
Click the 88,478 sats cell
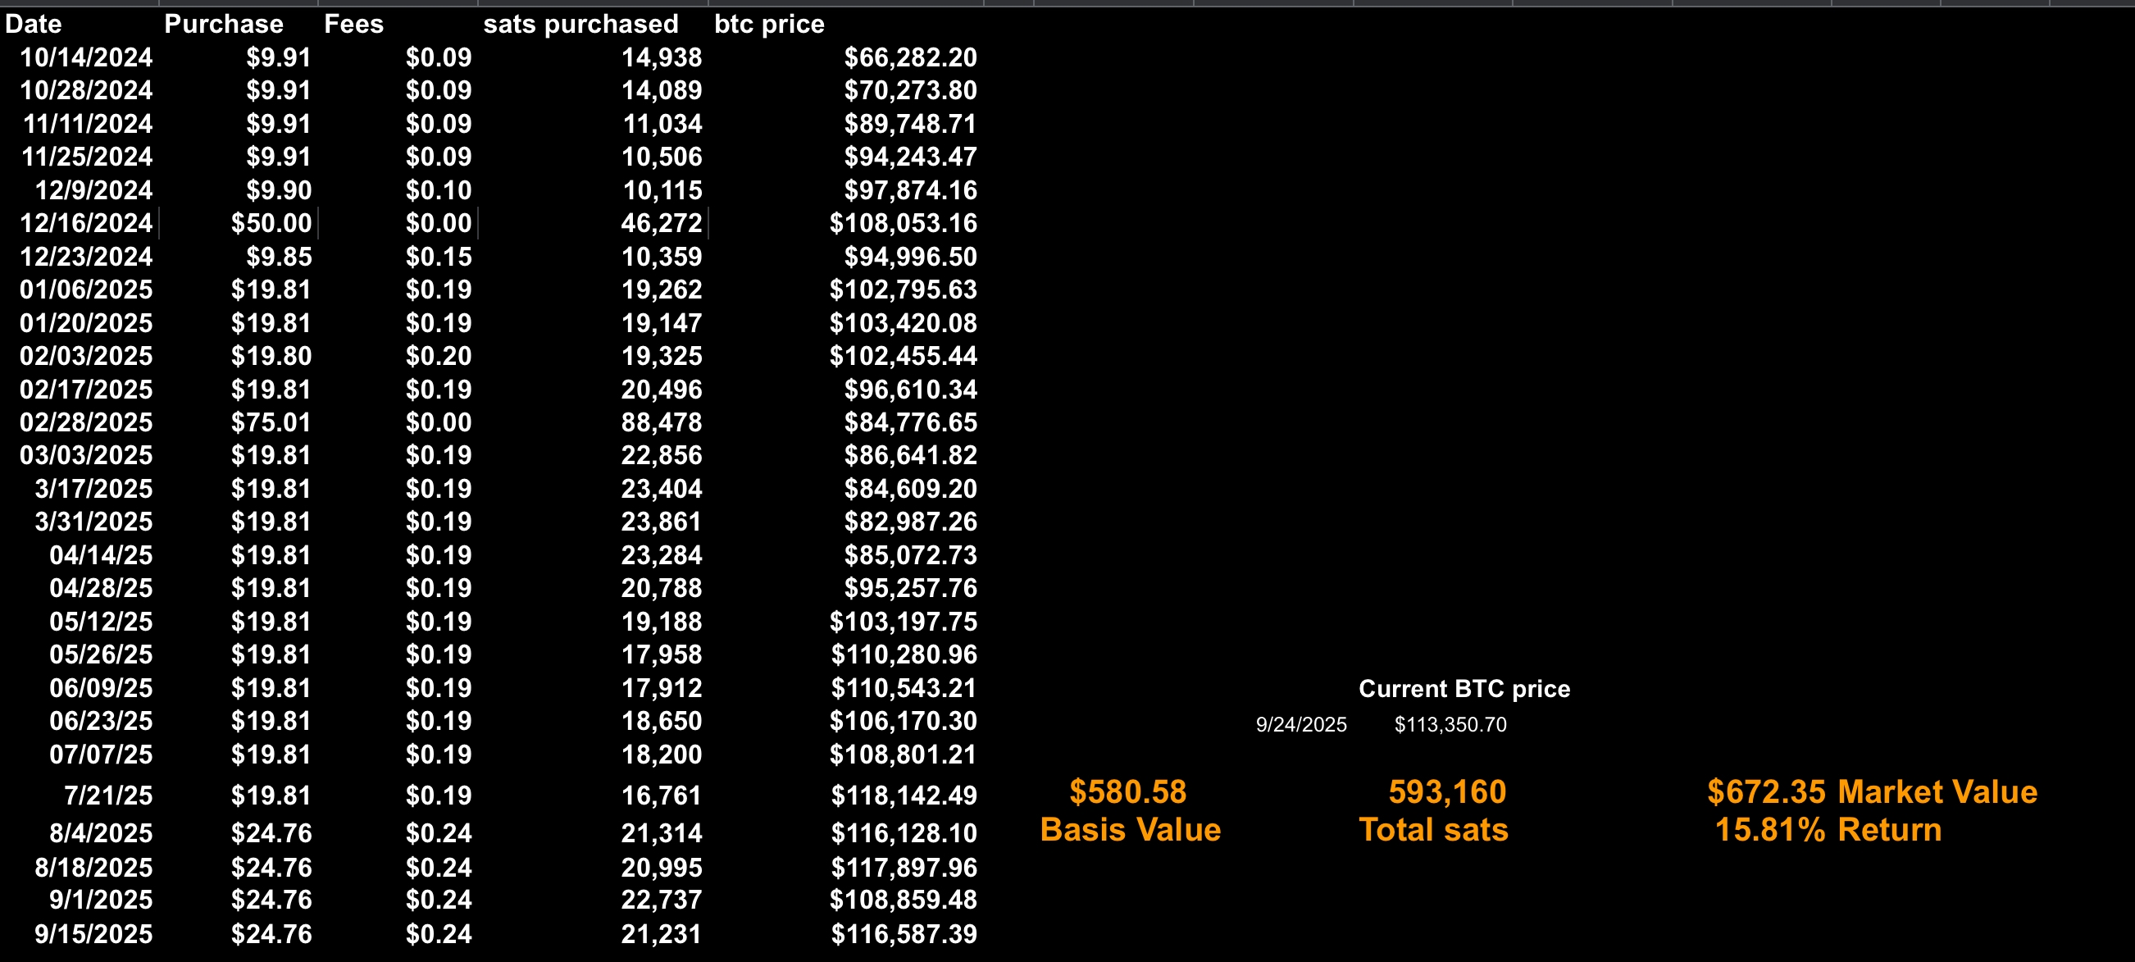point(662,422)
